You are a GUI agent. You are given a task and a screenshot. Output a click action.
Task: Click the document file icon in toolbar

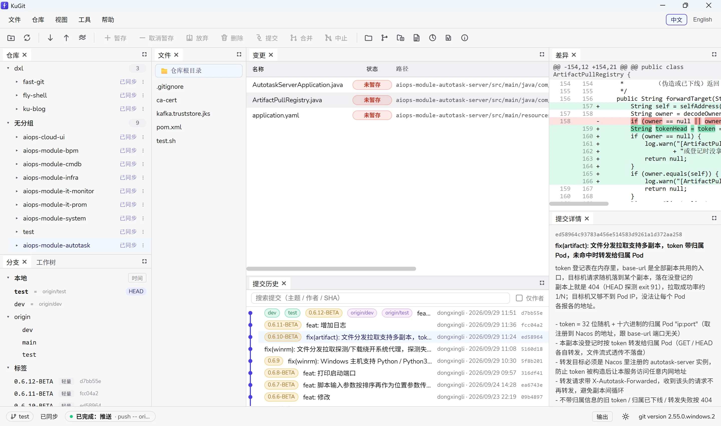(x=416, y=38)
